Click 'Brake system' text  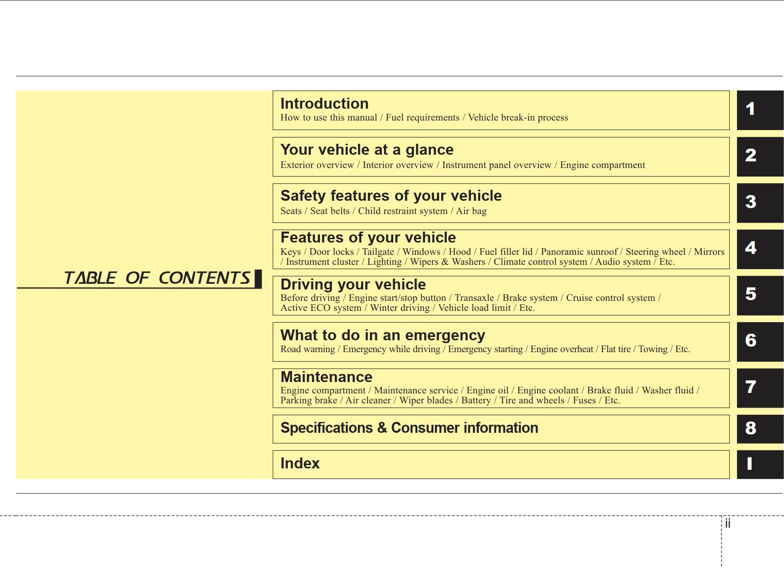pos(530,298)
